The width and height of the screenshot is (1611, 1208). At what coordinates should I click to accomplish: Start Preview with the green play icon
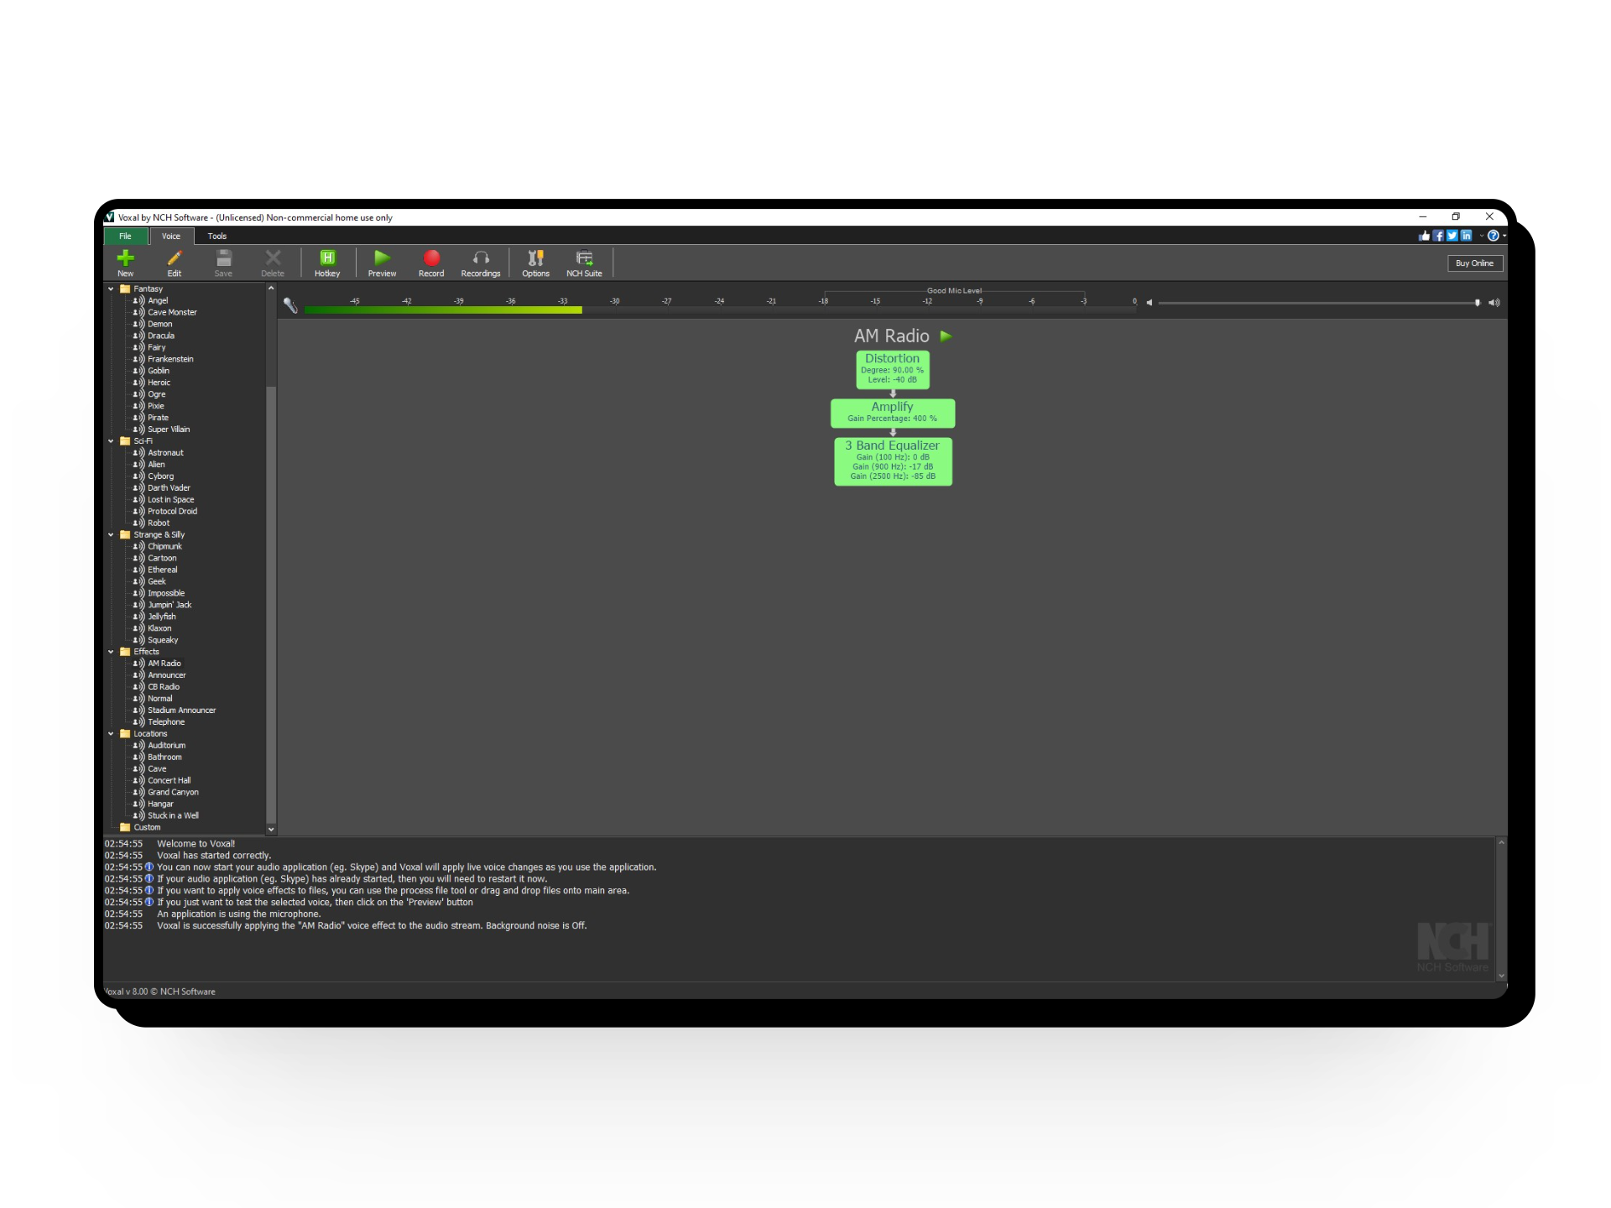382,258
